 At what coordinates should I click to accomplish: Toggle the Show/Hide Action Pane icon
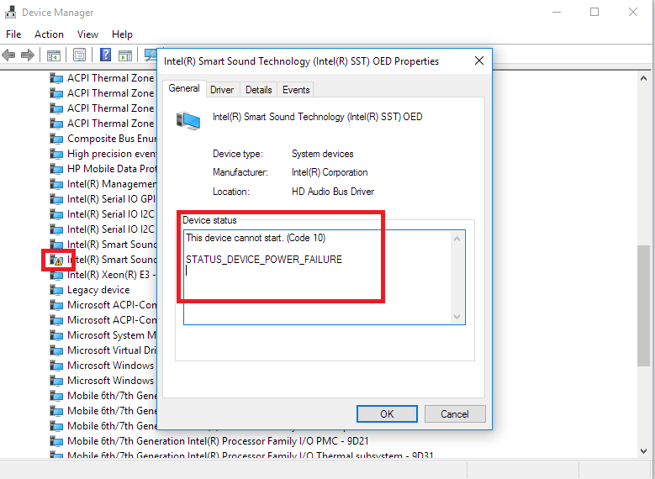coord(125,55)
